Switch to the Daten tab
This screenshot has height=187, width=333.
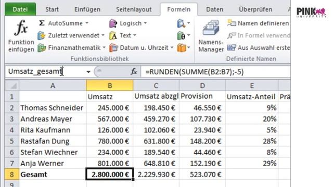click(x=215, y=9)
